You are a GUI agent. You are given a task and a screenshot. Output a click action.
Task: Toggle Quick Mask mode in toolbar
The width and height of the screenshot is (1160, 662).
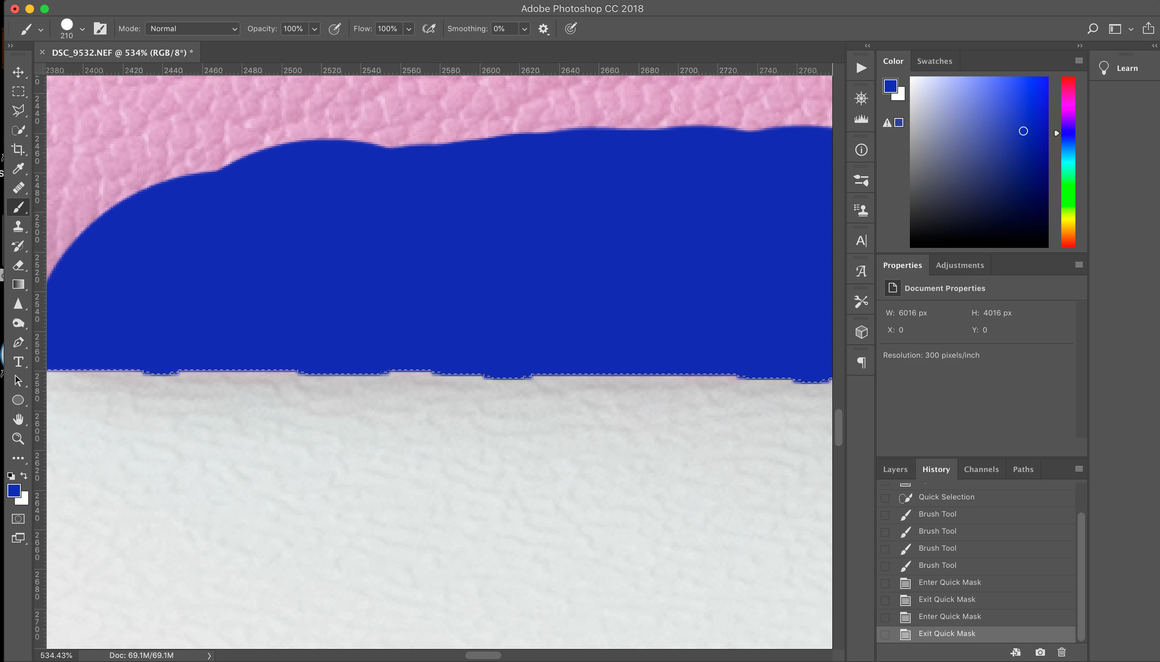coord(18,519)
